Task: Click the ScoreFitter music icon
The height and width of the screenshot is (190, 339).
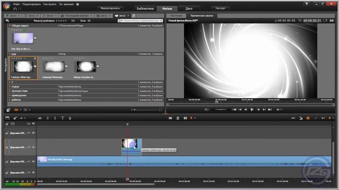Action: [55, 118]
